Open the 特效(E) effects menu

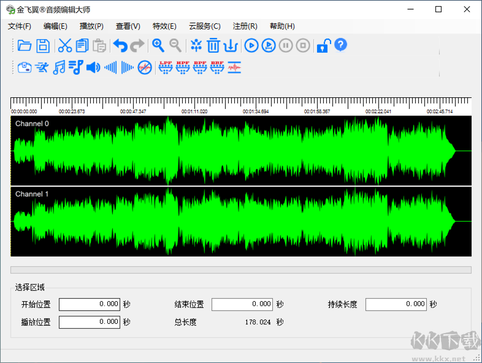click(x=164, y=26)
